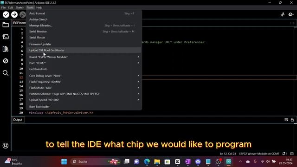
Task: Click the Windows taskbar search box
Action: point(95,161)
